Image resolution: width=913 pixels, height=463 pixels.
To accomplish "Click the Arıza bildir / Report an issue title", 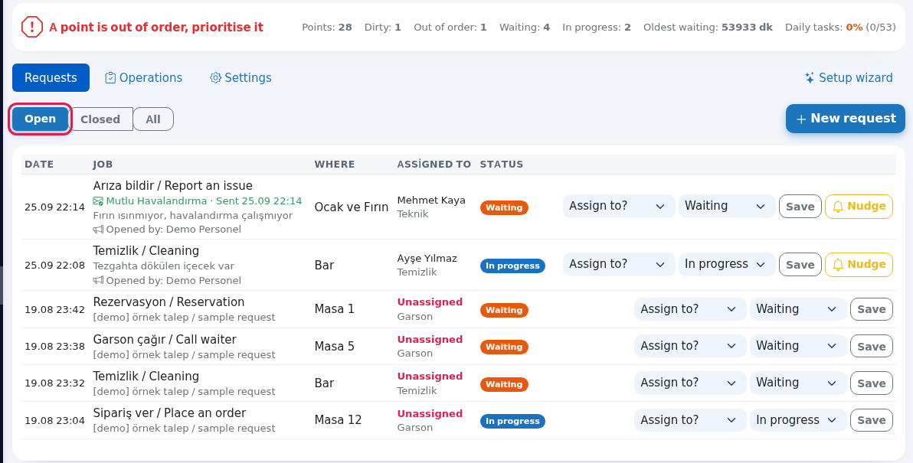I will point(173,185).
